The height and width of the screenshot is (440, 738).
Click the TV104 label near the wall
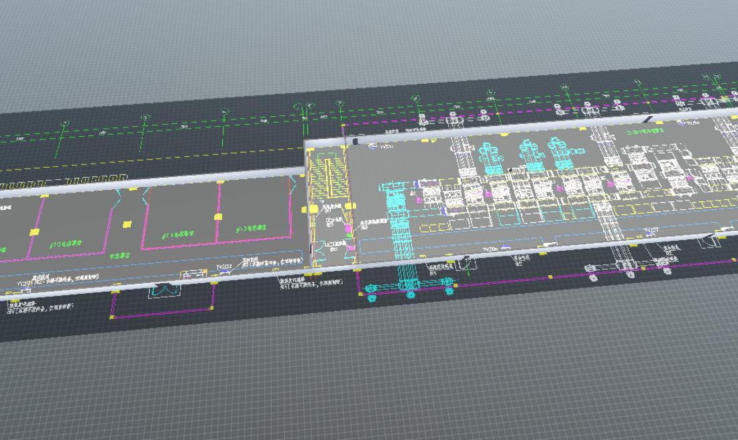tap(223, 266)
